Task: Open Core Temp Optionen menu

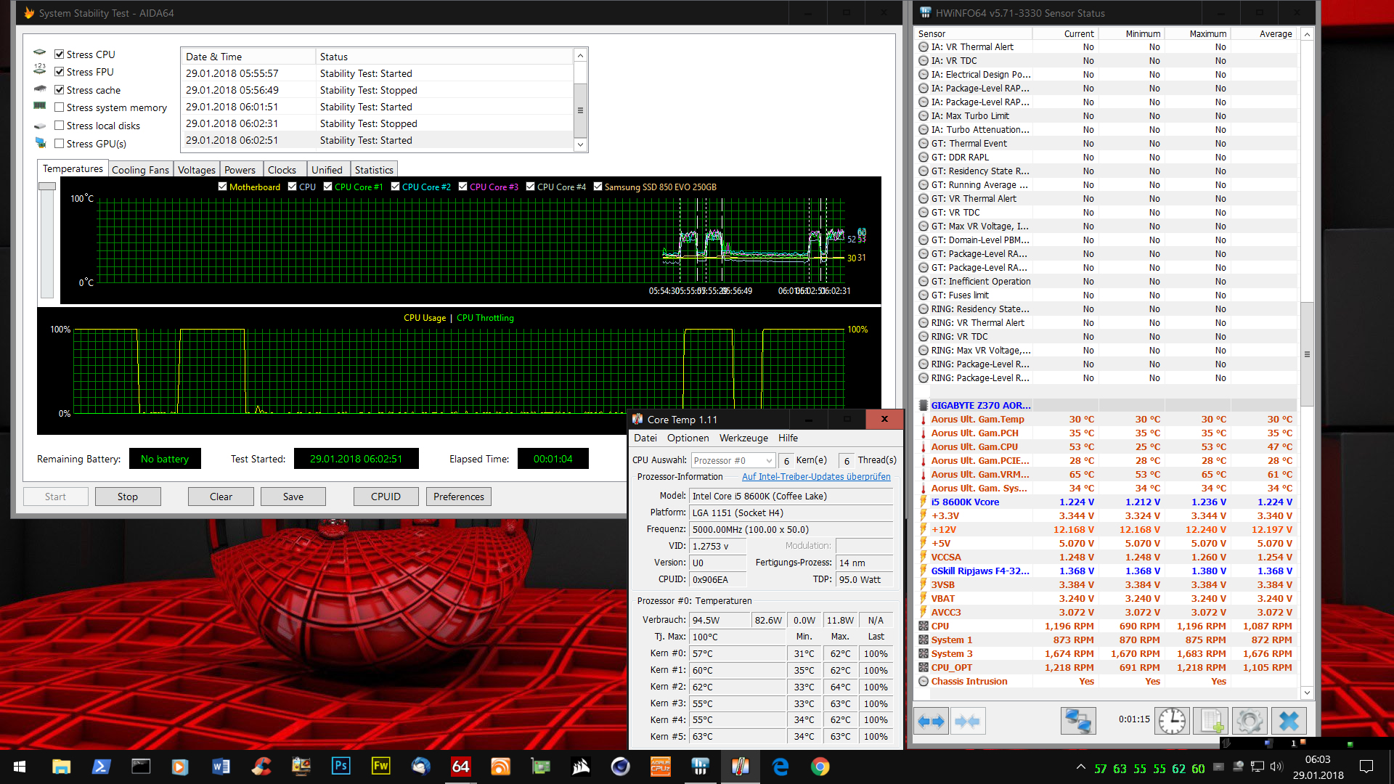Action: point(688,438)
